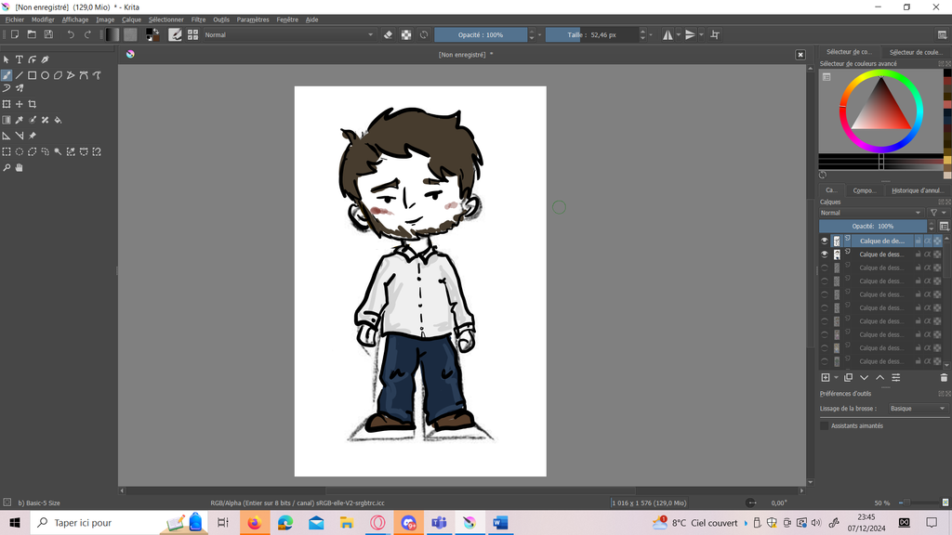Click the Taille brush size slider

pos(591,34)
